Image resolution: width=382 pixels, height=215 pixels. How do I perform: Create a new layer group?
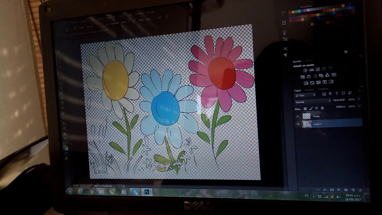[346, 190]
